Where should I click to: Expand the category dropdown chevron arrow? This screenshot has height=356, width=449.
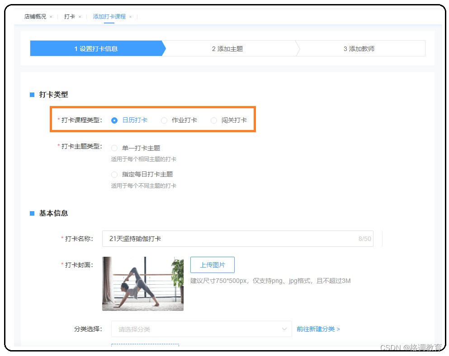tap(284, 329)
